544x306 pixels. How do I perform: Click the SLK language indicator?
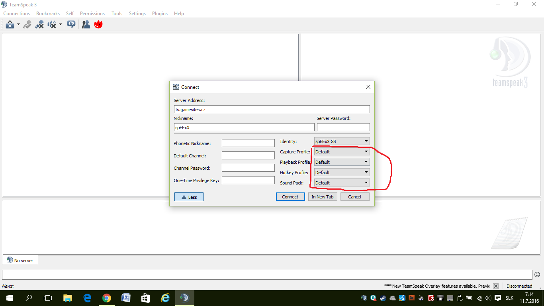(509, 298)
